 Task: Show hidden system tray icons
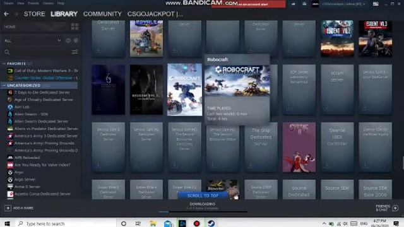[324, 223]
